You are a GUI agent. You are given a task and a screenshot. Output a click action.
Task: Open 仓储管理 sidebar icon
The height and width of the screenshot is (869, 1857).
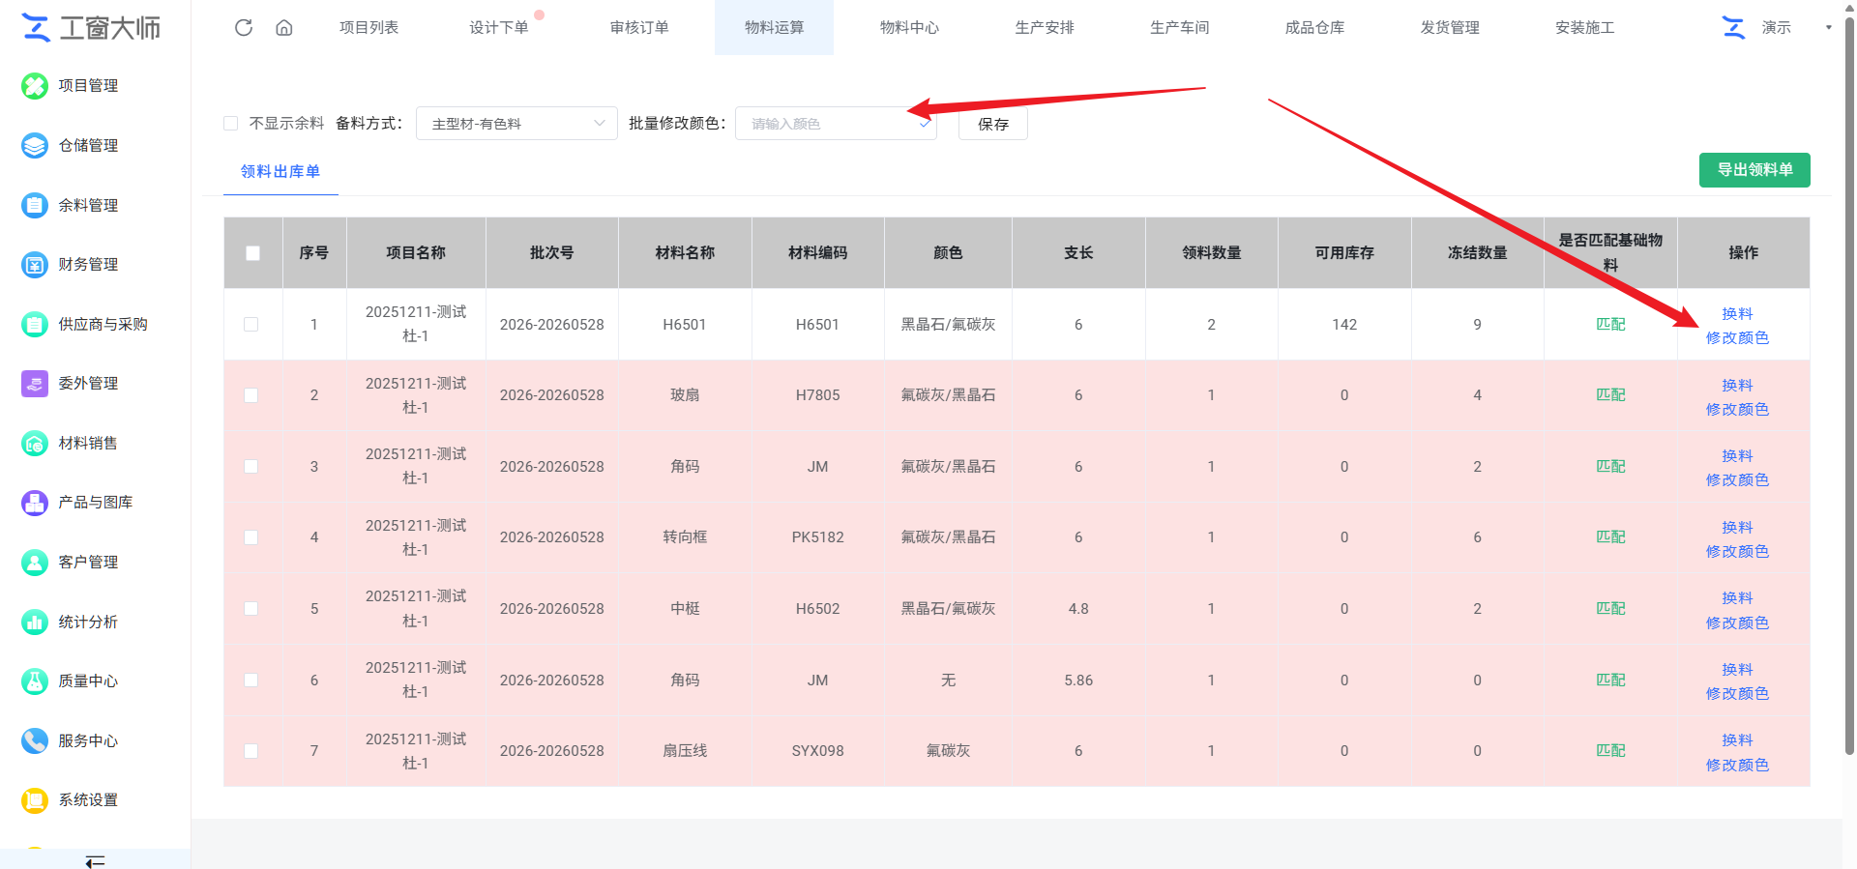[x=35, y=146]
